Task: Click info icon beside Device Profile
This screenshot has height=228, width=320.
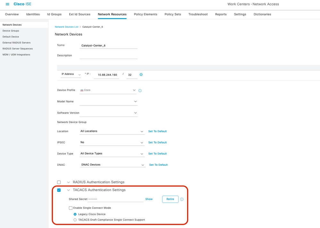Action: coord(140,90)
